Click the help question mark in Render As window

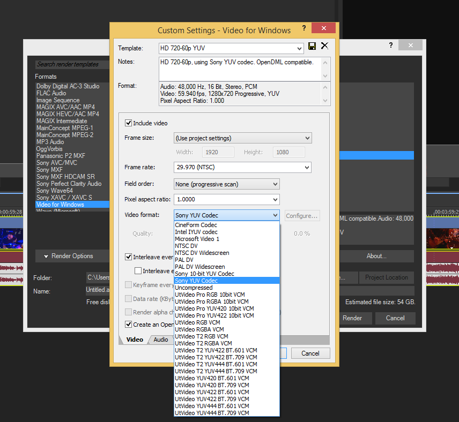390,45
